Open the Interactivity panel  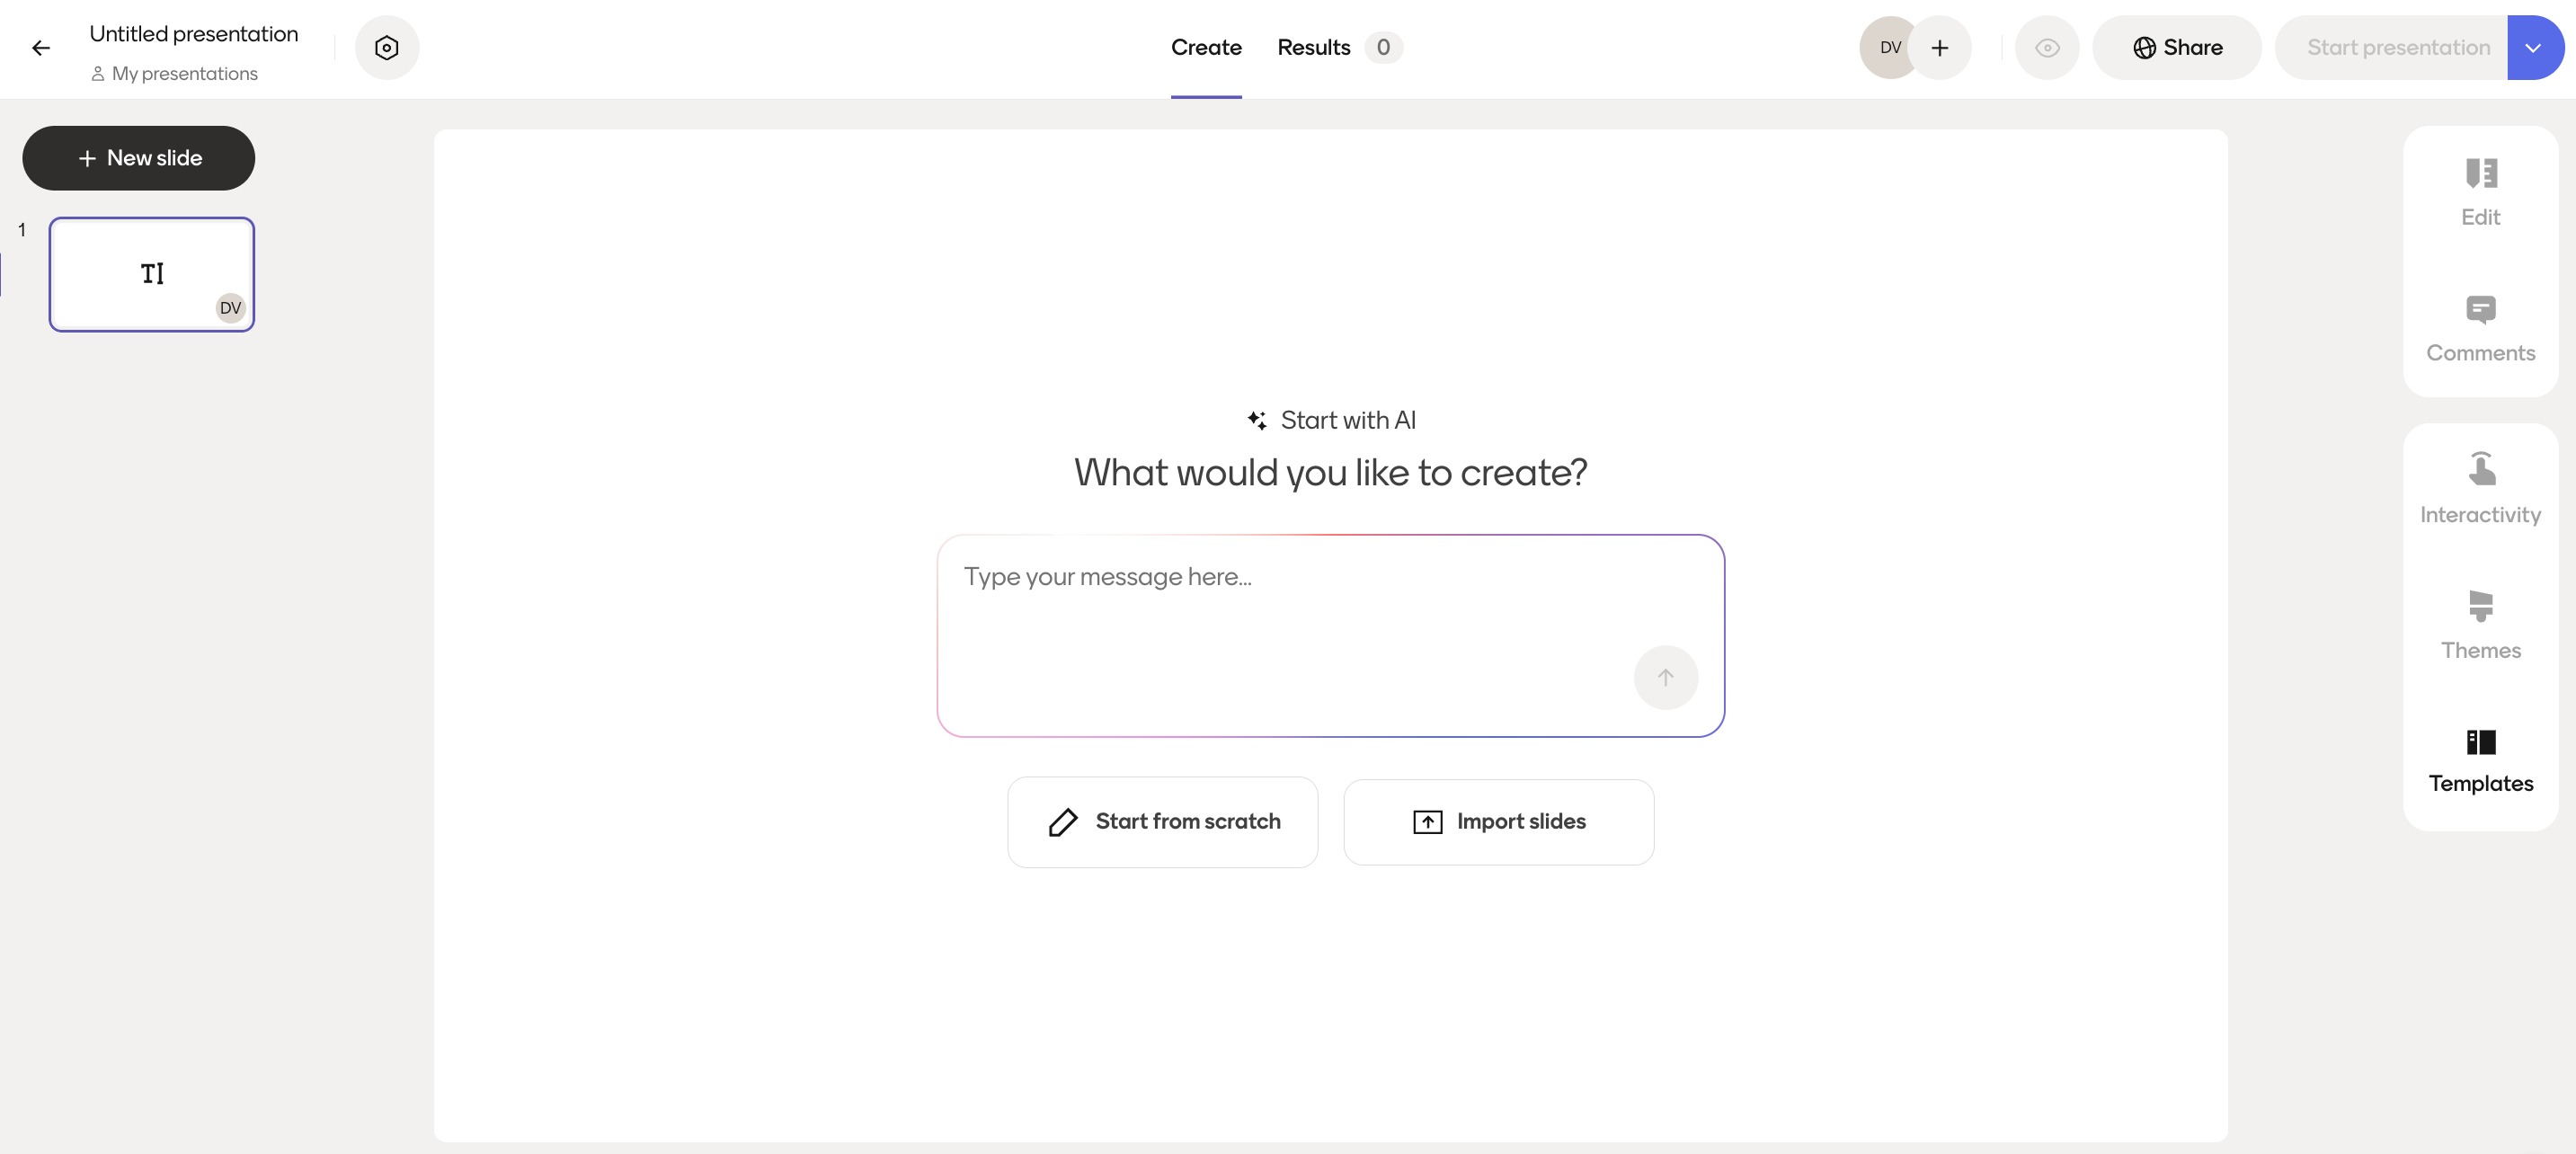pos(2480,489)
